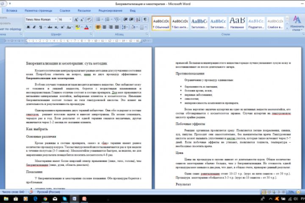Apply the yellow text highlight color
305x203 pixels.
(78, 27)
